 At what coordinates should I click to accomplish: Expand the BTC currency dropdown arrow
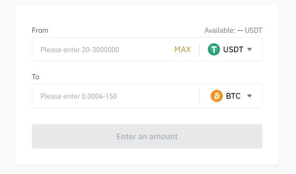click(x=249, y=96)
